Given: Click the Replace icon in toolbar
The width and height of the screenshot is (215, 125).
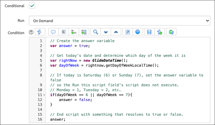Looking at the screenshot, I should click(74, 32).
